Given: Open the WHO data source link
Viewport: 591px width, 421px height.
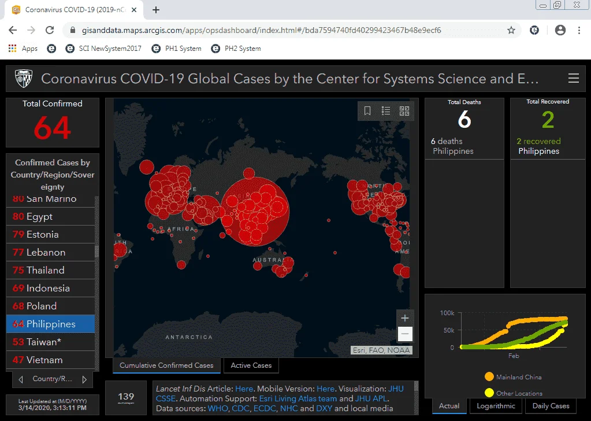Looking at the screenshot, I should (218, 408).
